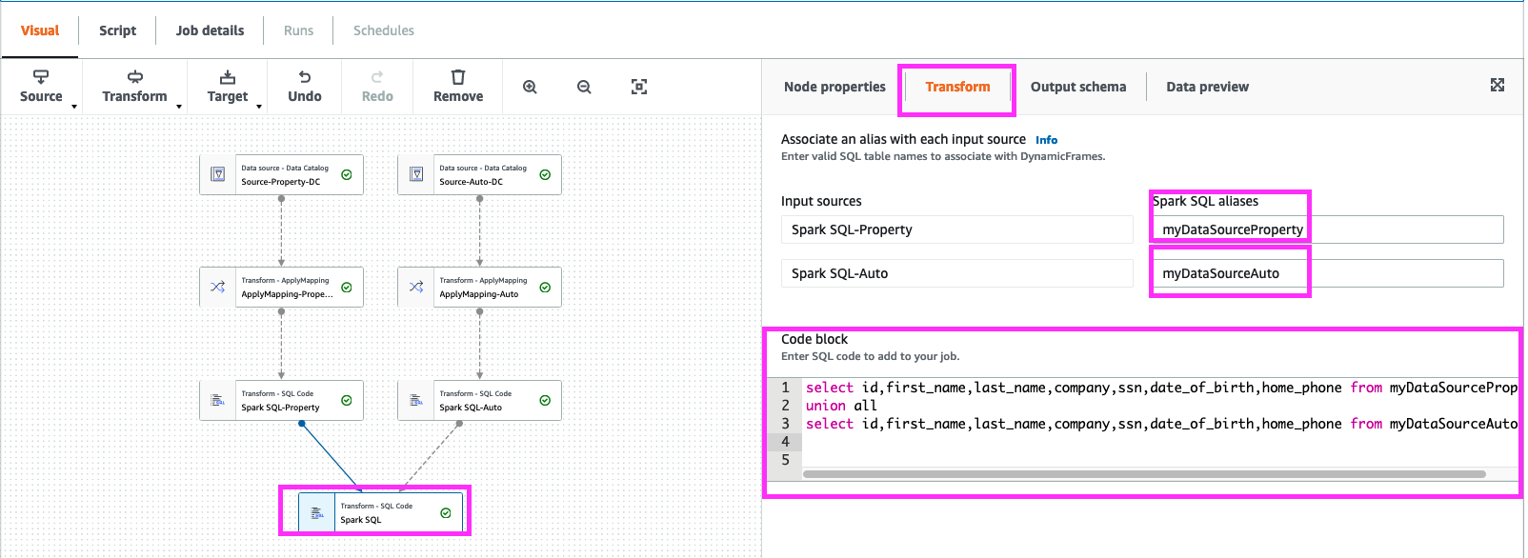This screenshot has width=1528, height=558.
Task: Click the Info link beside alias heading
Action: click(x=1046, y=140)
